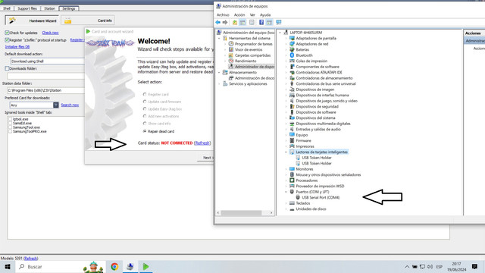Image resolution: width=485 pixels, height=273 pixels.
Task: Collapse the Almacenamiento tree node
Action: pos(219,73)
